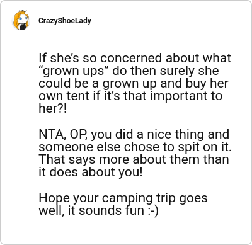
Task: Click the line 'well, it sounds fun'
Action: [x=91, y=210]
